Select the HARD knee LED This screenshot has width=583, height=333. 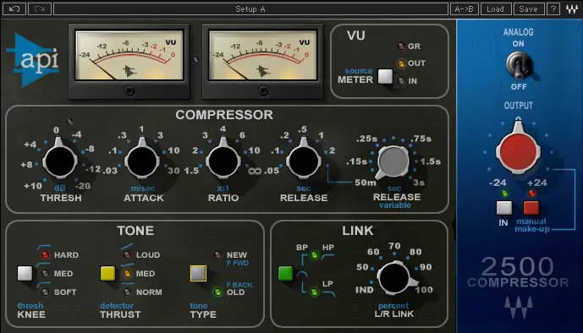(x=45, y=254)
